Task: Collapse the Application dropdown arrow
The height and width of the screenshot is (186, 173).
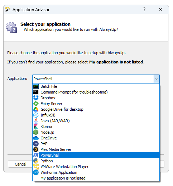Action: coord(157,79)
